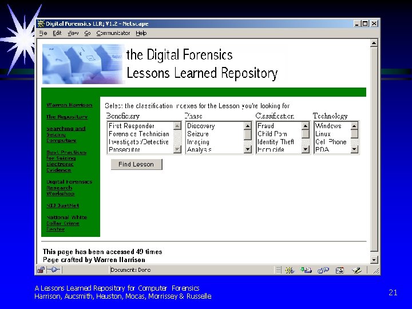Maximize the Netscape window
Image resolution: width=412 pixels, height=309 pixels.
coord(365,23)
